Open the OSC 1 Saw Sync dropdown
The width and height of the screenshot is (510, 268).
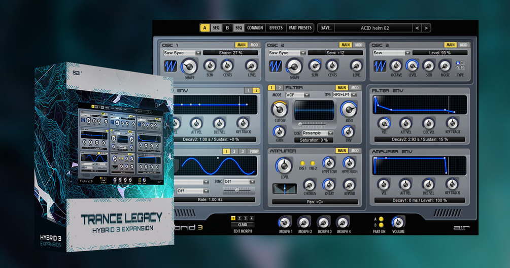(182, 53)
